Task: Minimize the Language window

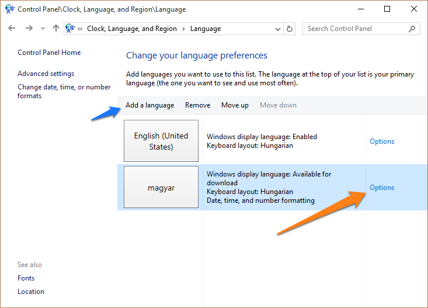Action: pos(361,9)
